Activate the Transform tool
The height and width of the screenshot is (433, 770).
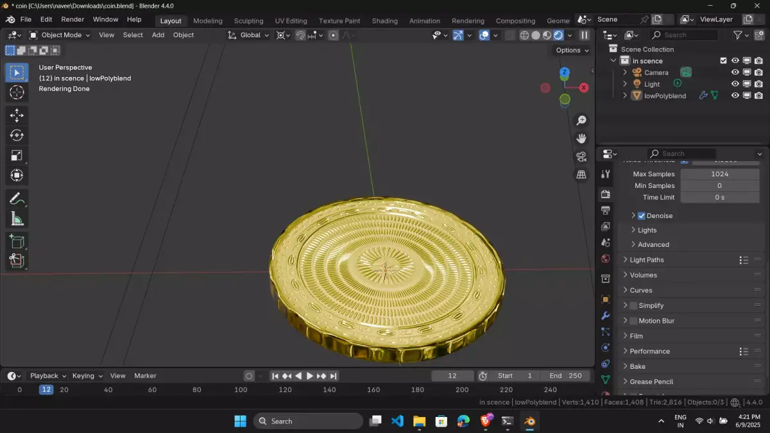[x=17, y=175]
